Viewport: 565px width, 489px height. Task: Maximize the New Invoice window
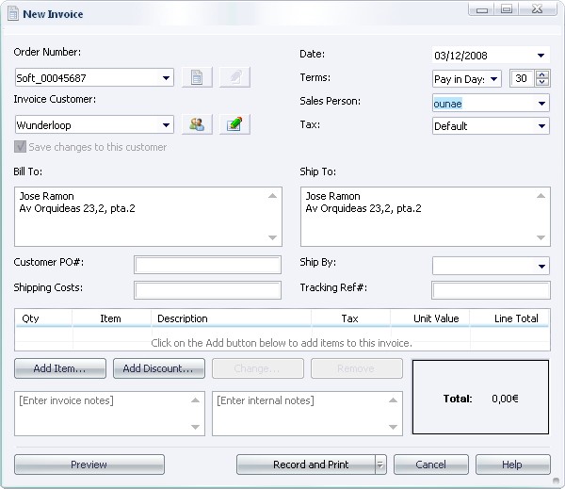(507, 9)
